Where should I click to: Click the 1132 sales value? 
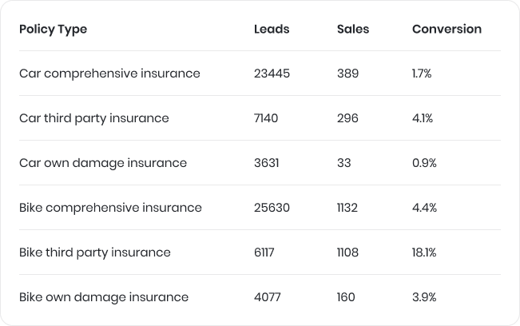click(347, 208)
